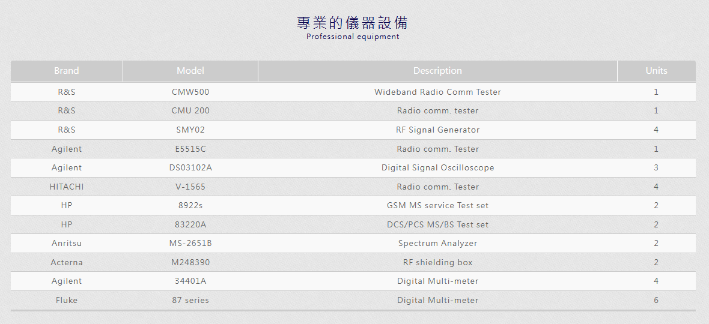Select model cell MS-2651B
The width and height of the screenshot is (709, 324).
[190, 243]
